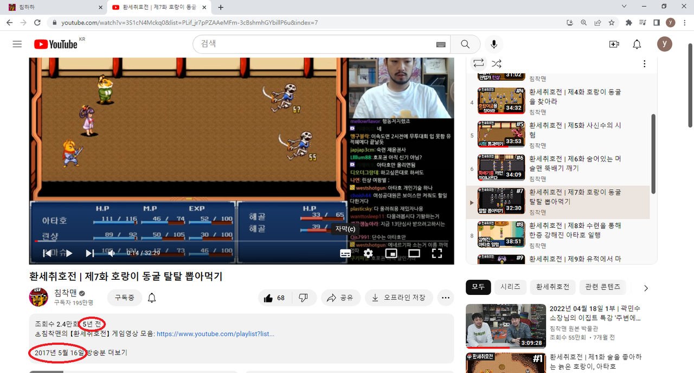Play playlist item 제4화 호랑이 동굴
This screenshot has height=373, width=694.
pos(558,101)
